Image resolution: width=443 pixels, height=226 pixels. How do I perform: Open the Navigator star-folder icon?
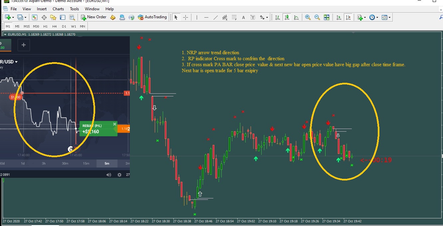(53, 17)
